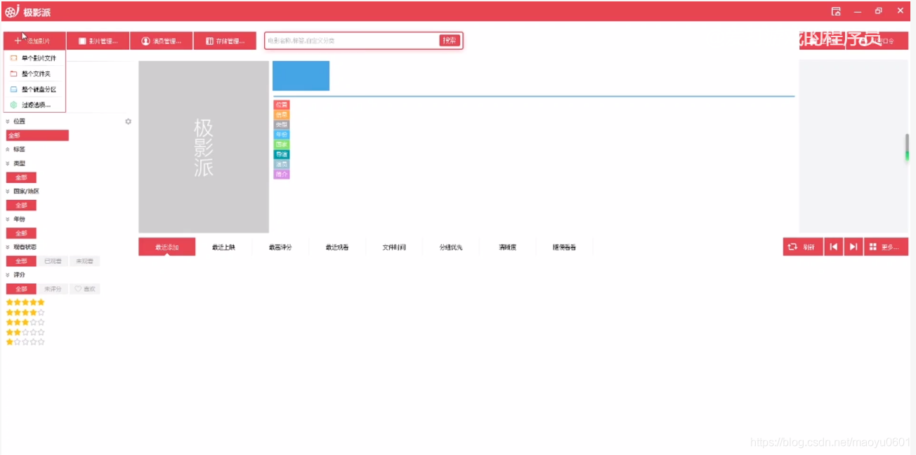
Task: Choose 整个文件夹 whole folder entry
Action: (34, 74)
